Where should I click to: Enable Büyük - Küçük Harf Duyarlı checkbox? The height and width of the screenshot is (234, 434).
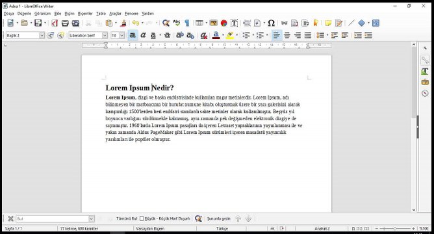(142, 219)
